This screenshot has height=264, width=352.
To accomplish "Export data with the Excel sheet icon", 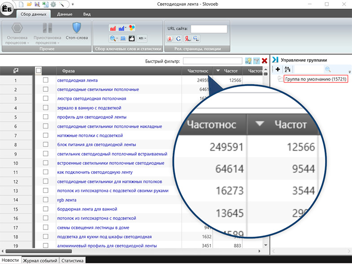I will [x=45, y=4].
